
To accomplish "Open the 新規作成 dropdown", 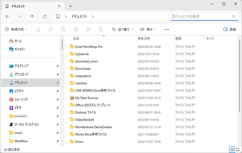I will point(16,29).
